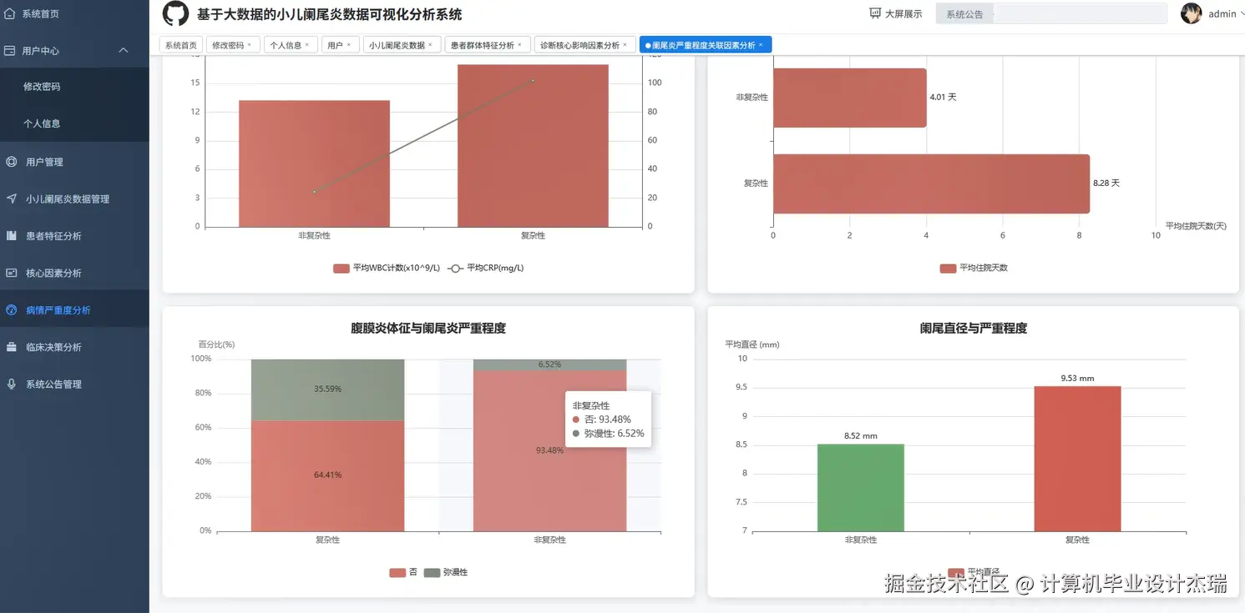Switch to the 小儿阑尾炎数据 tab
The width and height of the screenshot is (1245, 613).
pos(402,45)
